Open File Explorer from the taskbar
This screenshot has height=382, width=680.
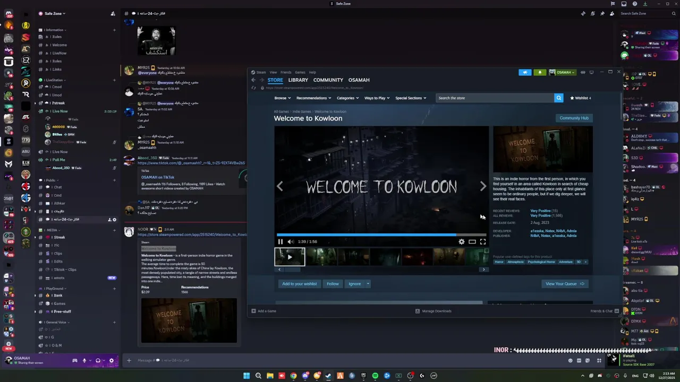[270, 376]
